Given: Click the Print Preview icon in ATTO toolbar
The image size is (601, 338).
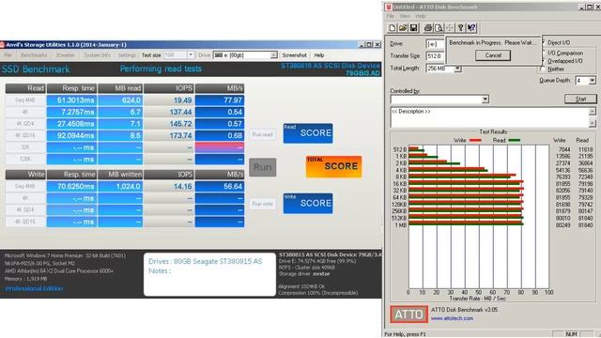Looking at the screenshot, I should pyautogui.click(x=439, y=27).
